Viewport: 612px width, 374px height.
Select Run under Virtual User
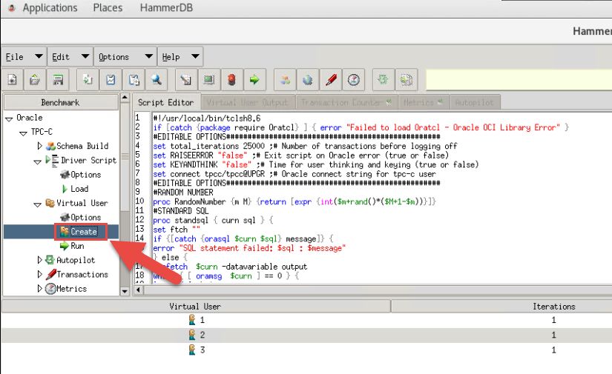[77, 246]
